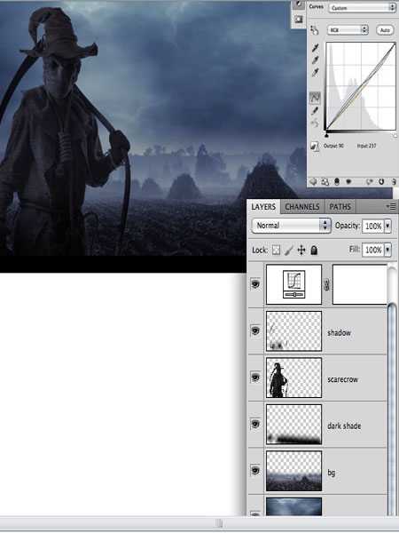Screen dimensions: 399x533
Task: Click the clip to layer icon in Curves footer
Action: (x=337, y=182)
